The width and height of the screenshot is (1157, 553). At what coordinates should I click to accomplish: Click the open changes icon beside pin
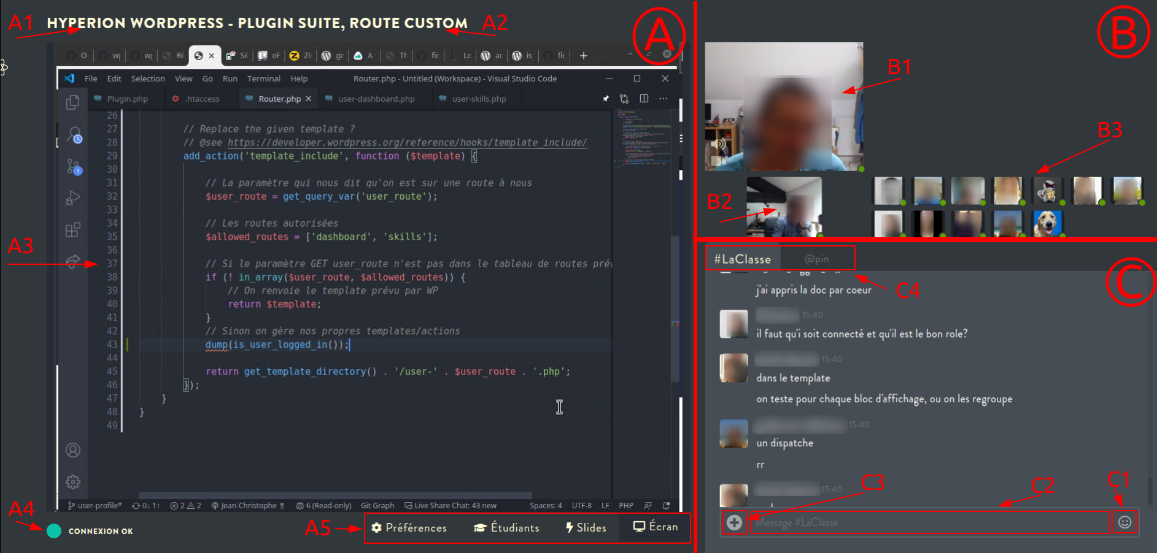pos(624,99)
